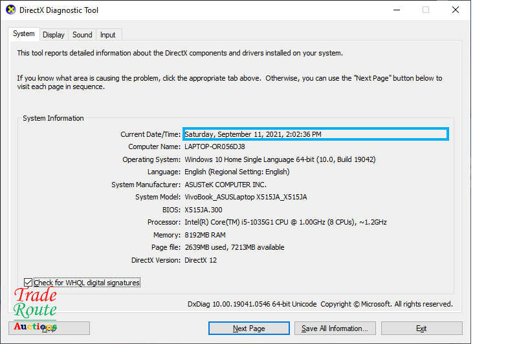
Task: Click Save All Information button
Action: pyautogui.click(x=335, y=329)
